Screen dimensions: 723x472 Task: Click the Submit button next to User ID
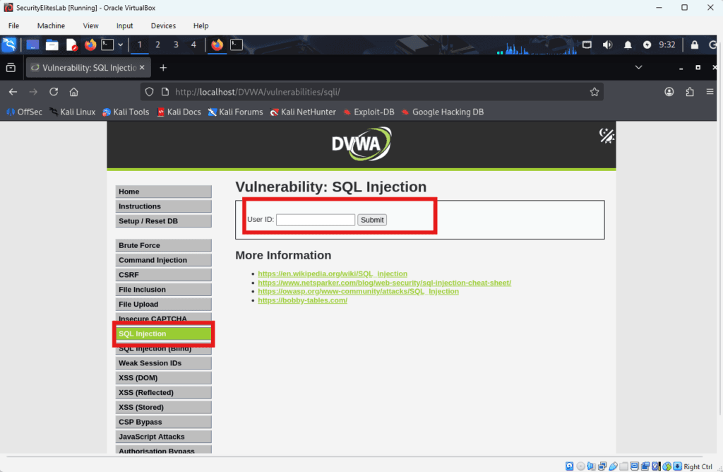tap(371, 220)
